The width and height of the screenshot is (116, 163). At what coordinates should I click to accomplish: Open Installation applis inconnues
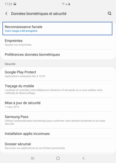point(58,133)
